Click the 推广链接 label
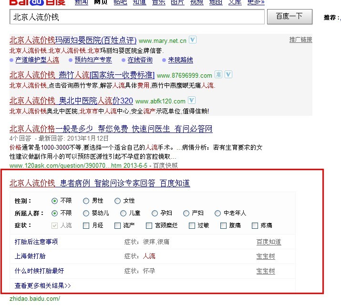 301,40
